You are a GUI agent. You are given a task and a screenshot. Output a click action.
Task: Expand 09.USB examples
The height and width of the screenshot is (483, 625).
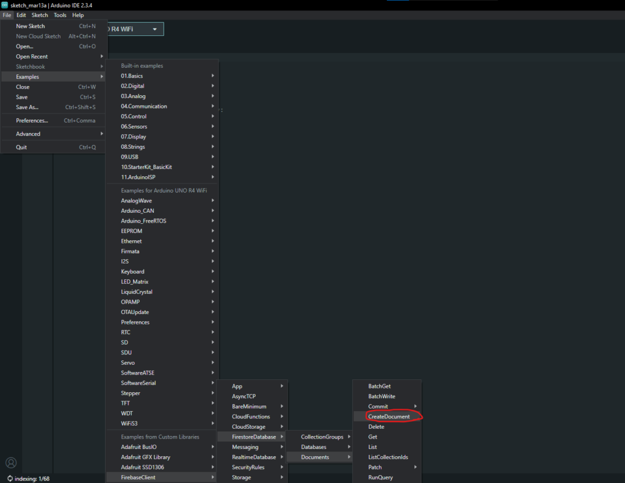click(x=162, y=157)
